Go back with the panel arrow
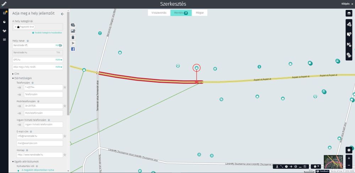Screen dimensions: 355x173 (62, 14)
